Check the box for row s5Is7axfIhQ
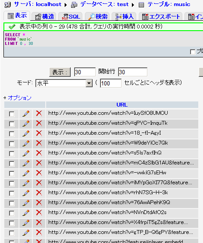The width and height of the screenshot is (203, 243). (x=12, y=154)
